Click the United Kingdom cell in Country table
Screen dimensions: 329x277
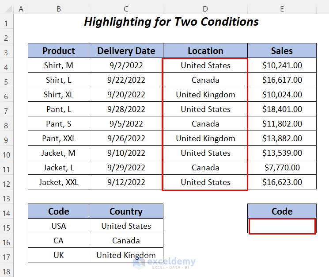126,255
